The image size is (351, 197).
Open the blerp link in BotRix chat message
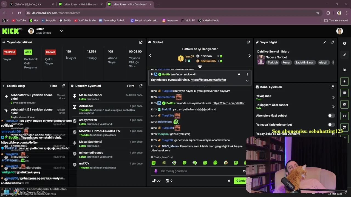click(x=228, y=103)
